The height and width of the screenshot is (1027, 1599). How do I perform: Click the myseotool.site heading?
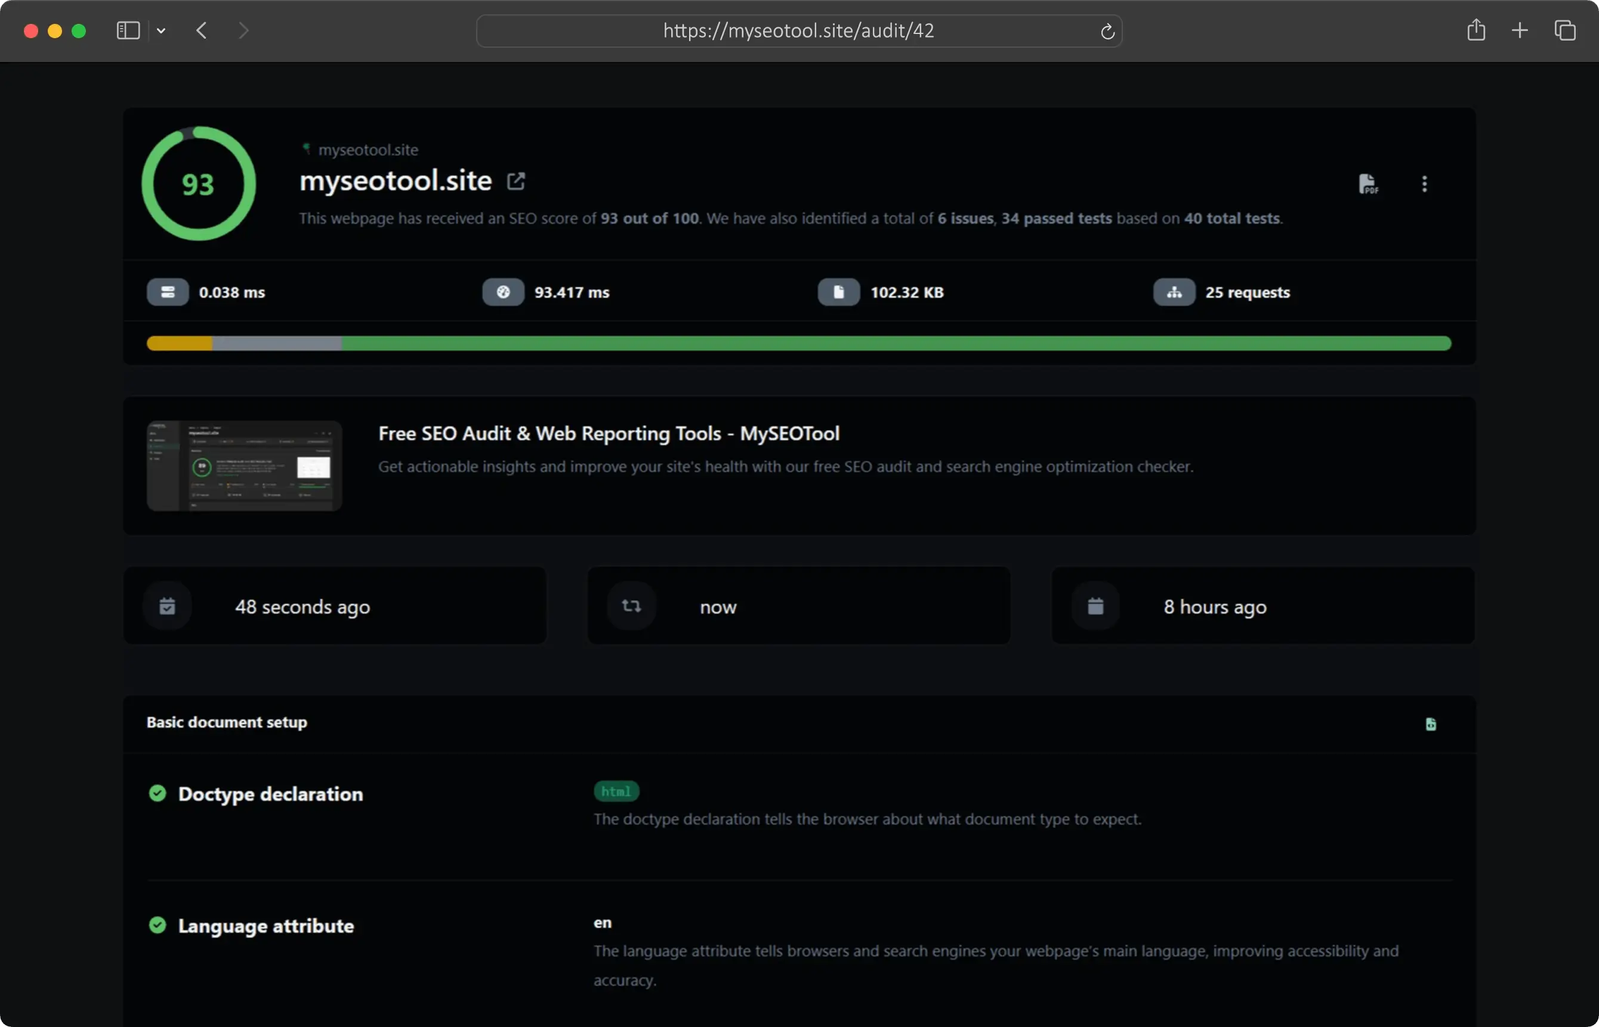[x=396, y=181]
